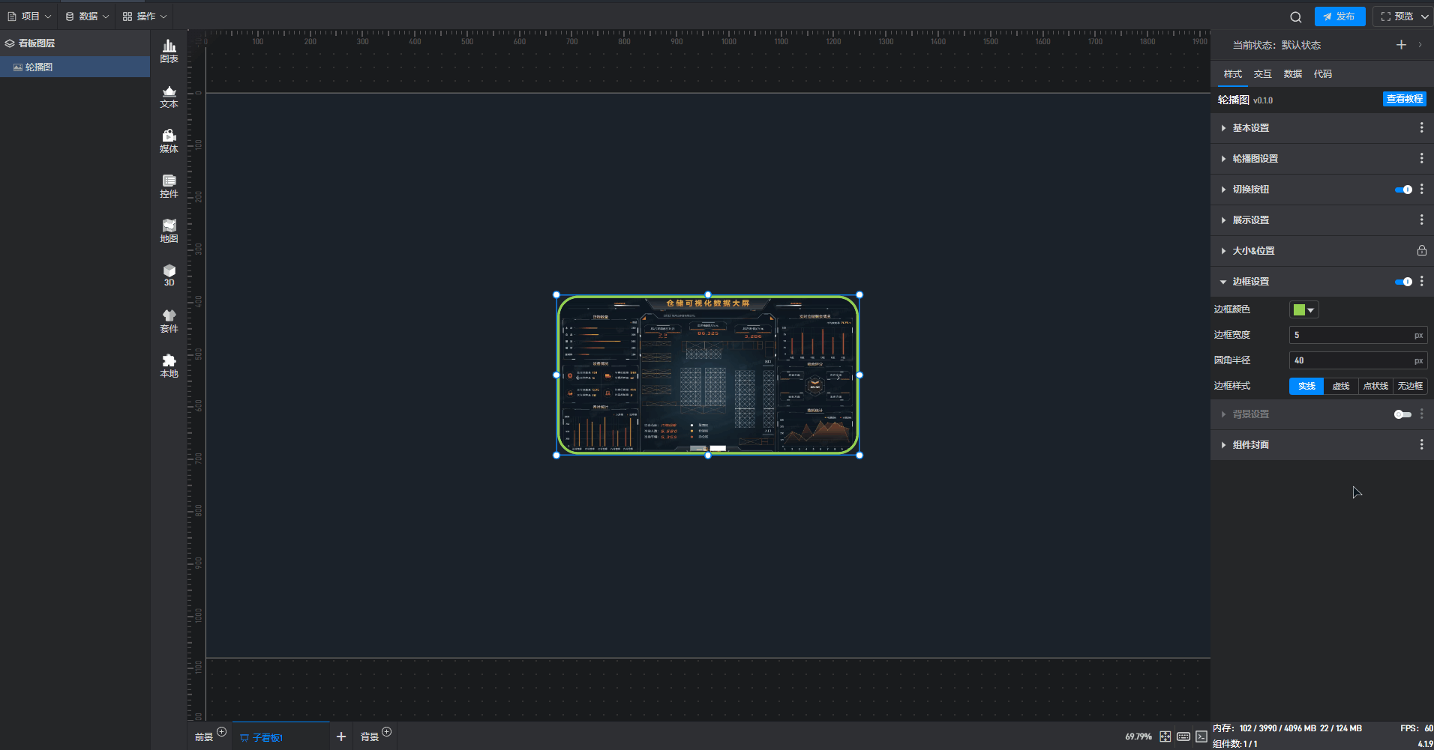Toggle the 切换按钮 switch off
Screen dimensions: 1434x750
pos(1402,190)
